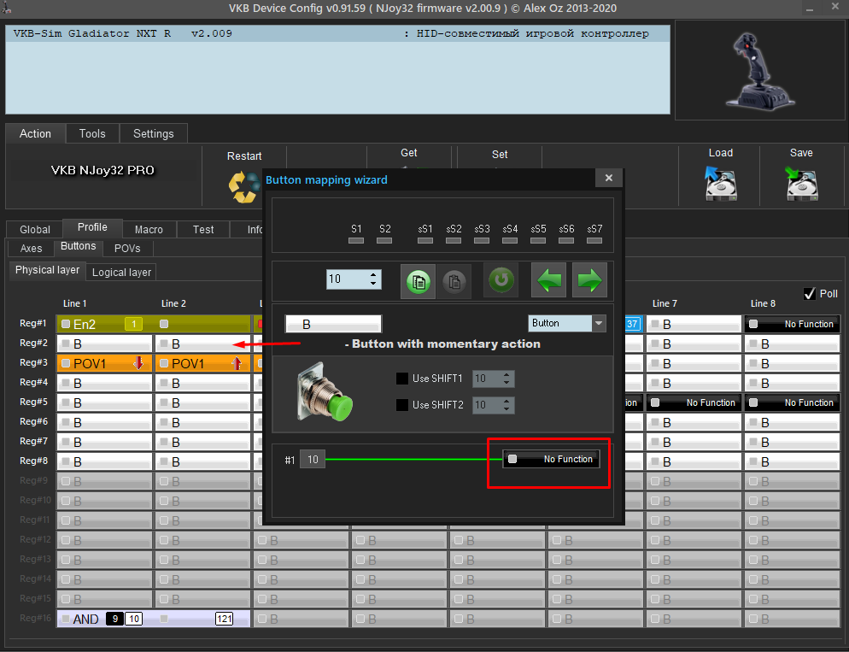
Task: Go to previous button with left arrow
Action: coord(548,280)
